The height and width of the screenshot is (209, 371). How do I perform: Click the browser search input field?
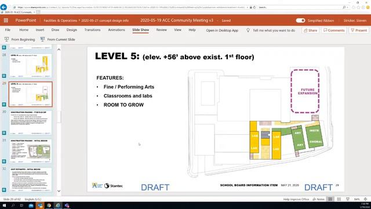click(300, 8)
